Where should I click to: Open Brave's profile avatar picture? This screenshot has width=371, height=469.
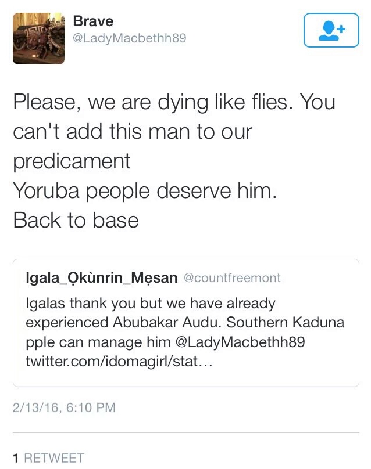[x=38, y=38]
